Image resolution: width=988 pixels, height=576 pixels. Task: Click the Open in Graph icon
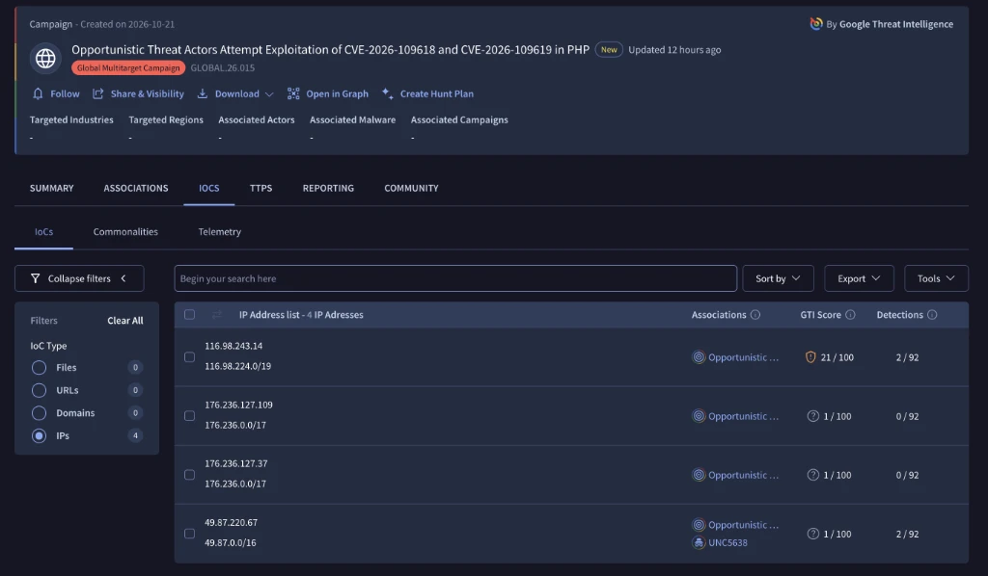click(293, 93)
